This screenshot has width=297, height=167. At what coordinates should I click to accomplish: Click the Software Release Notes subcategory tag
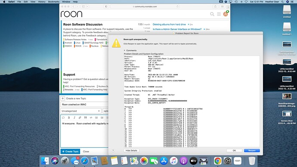(x=75, y=40)
